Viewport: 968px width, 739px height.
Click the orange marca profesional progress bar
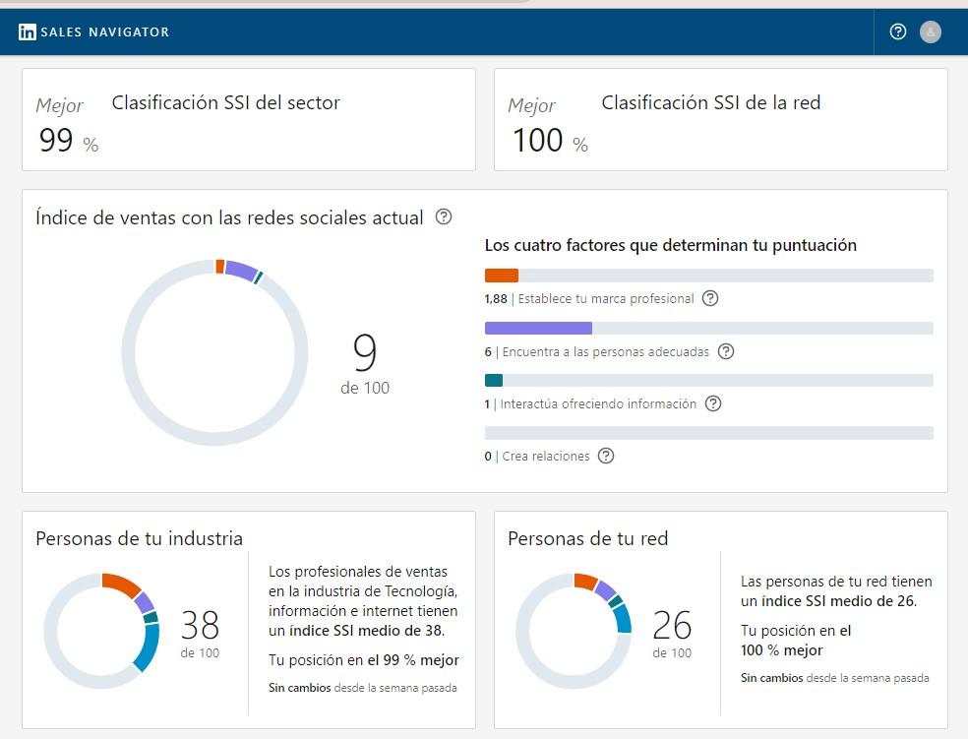tap(708, 276)
